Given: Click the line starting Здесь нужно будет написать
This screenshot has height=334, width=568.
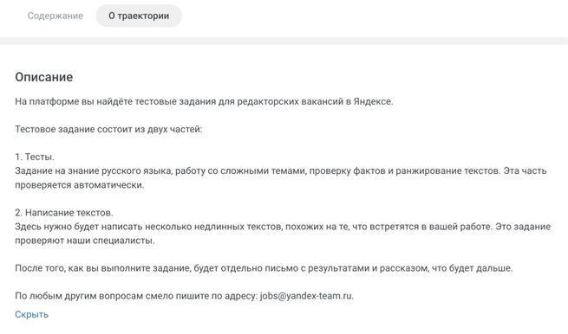Looking at the screenshot, I should point(283,227).
